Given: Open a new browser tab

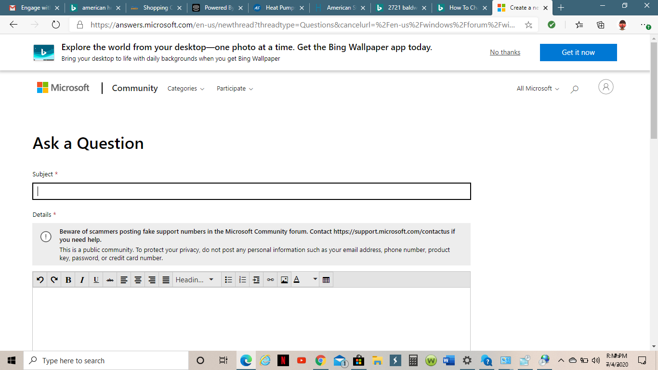Looking at the screenshot, I should point(561,8).
